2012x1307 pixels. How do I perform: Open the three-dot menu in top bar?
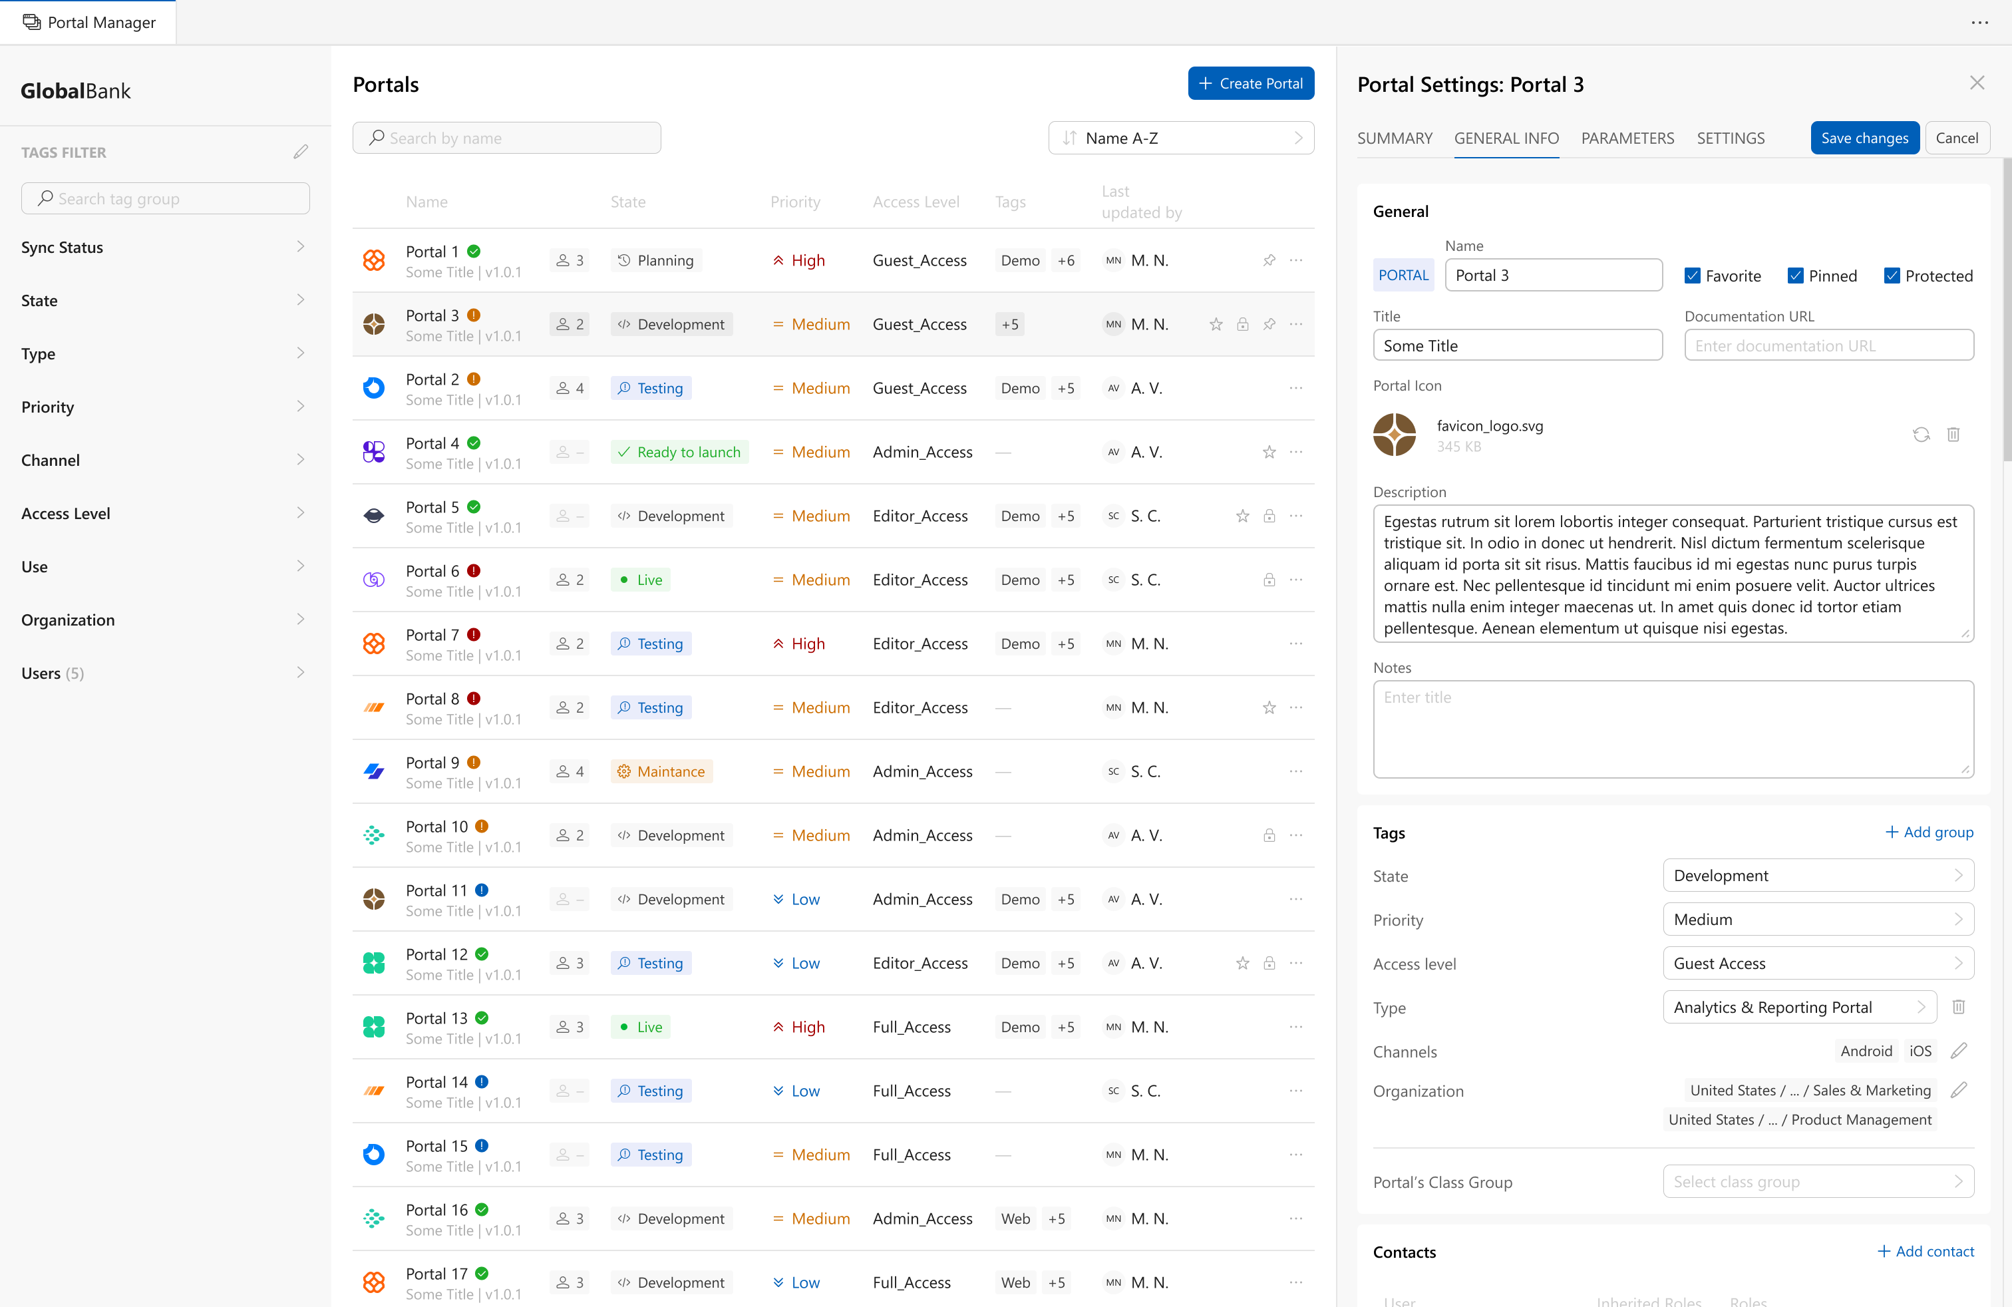(1980, 23)
